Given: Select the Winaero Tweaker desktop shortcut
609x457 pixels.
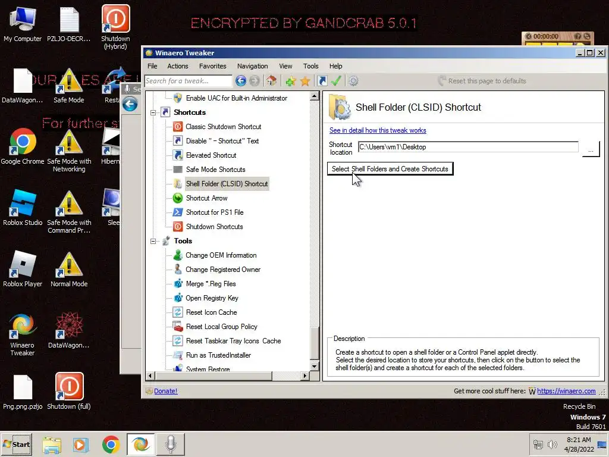Looking at the screenshot, I should point(23,334).
